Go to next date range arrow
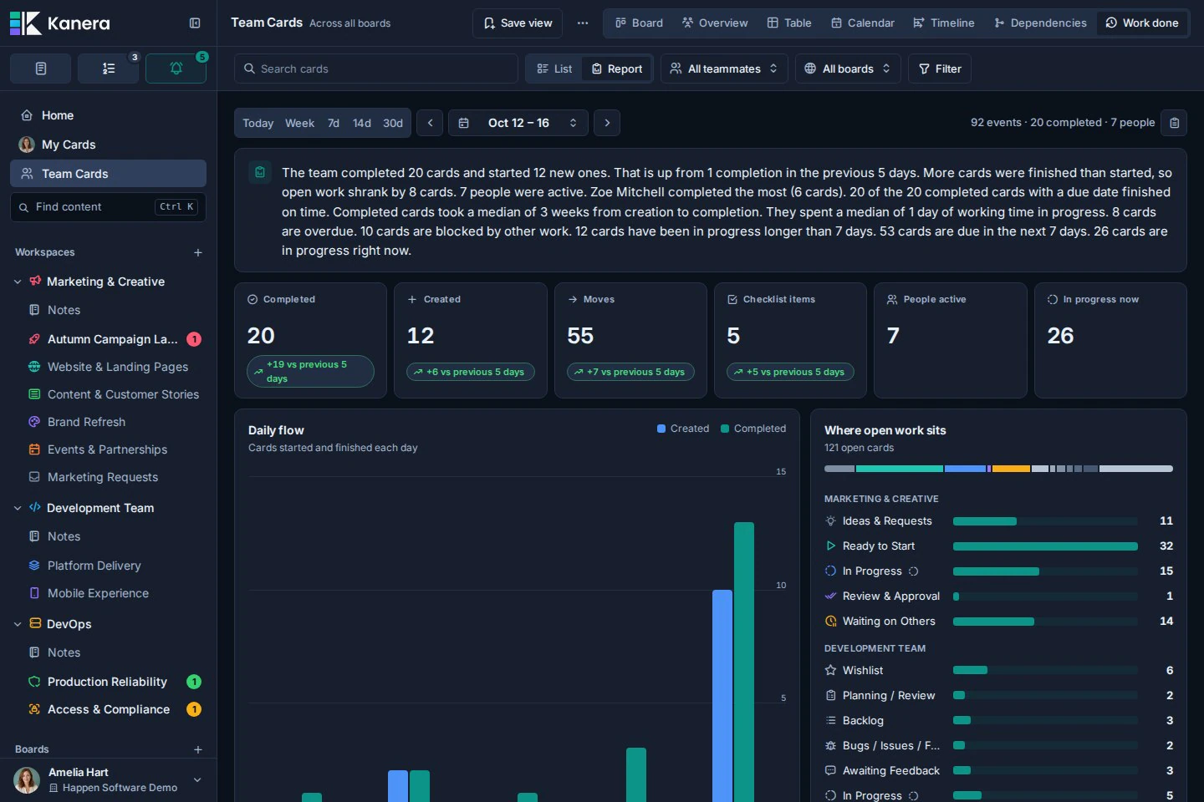Screen dimensions: 1204x802 coord(607,123)
